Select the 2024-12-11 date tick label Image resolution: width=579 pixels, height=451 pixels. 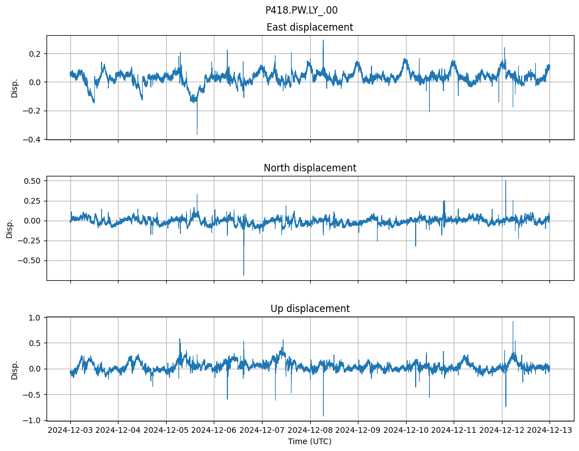pyautogui.click(x=454, y=431)
